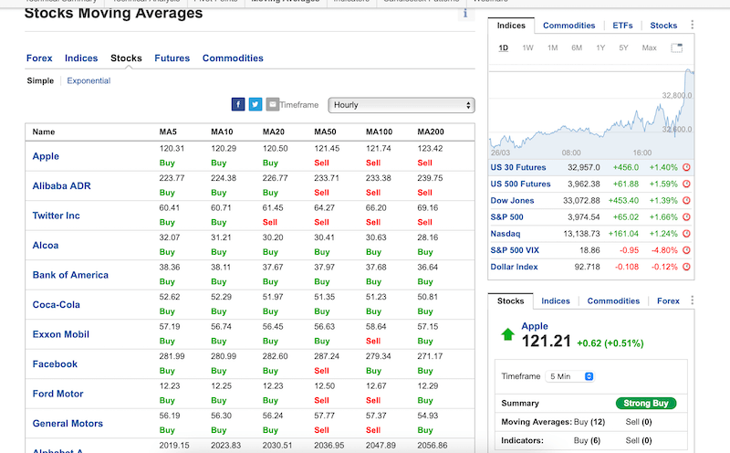Switch to Exponential moving averages

click(x=89, y=80)
